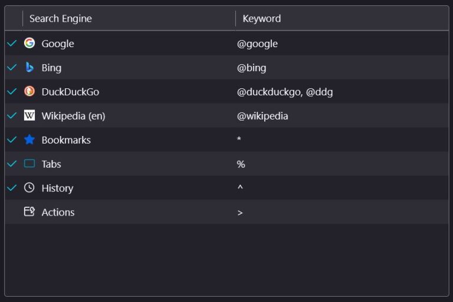
Task: Disable the History row checkmark
Action: [12, 188]
